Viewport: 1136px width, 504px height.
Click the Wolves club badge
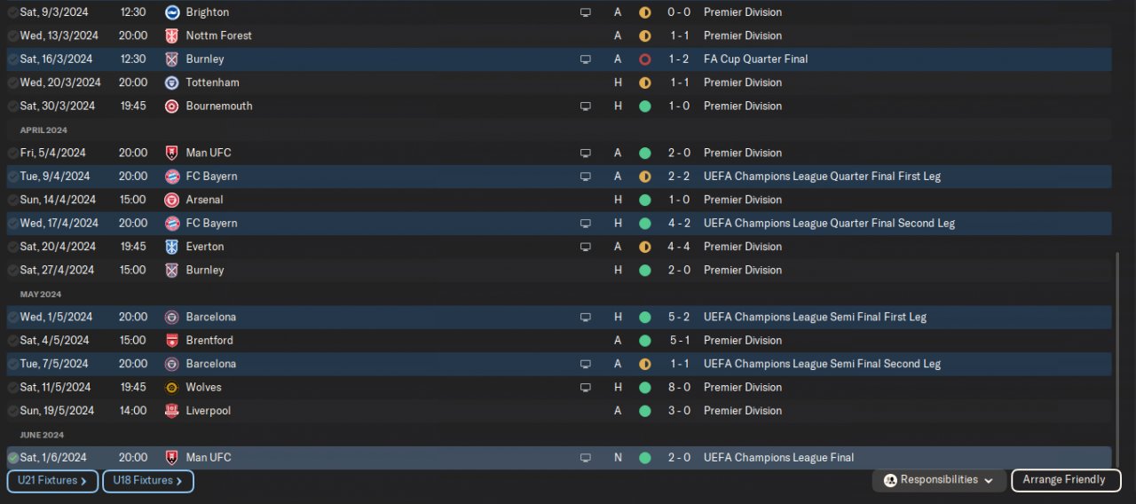(172, 388)
